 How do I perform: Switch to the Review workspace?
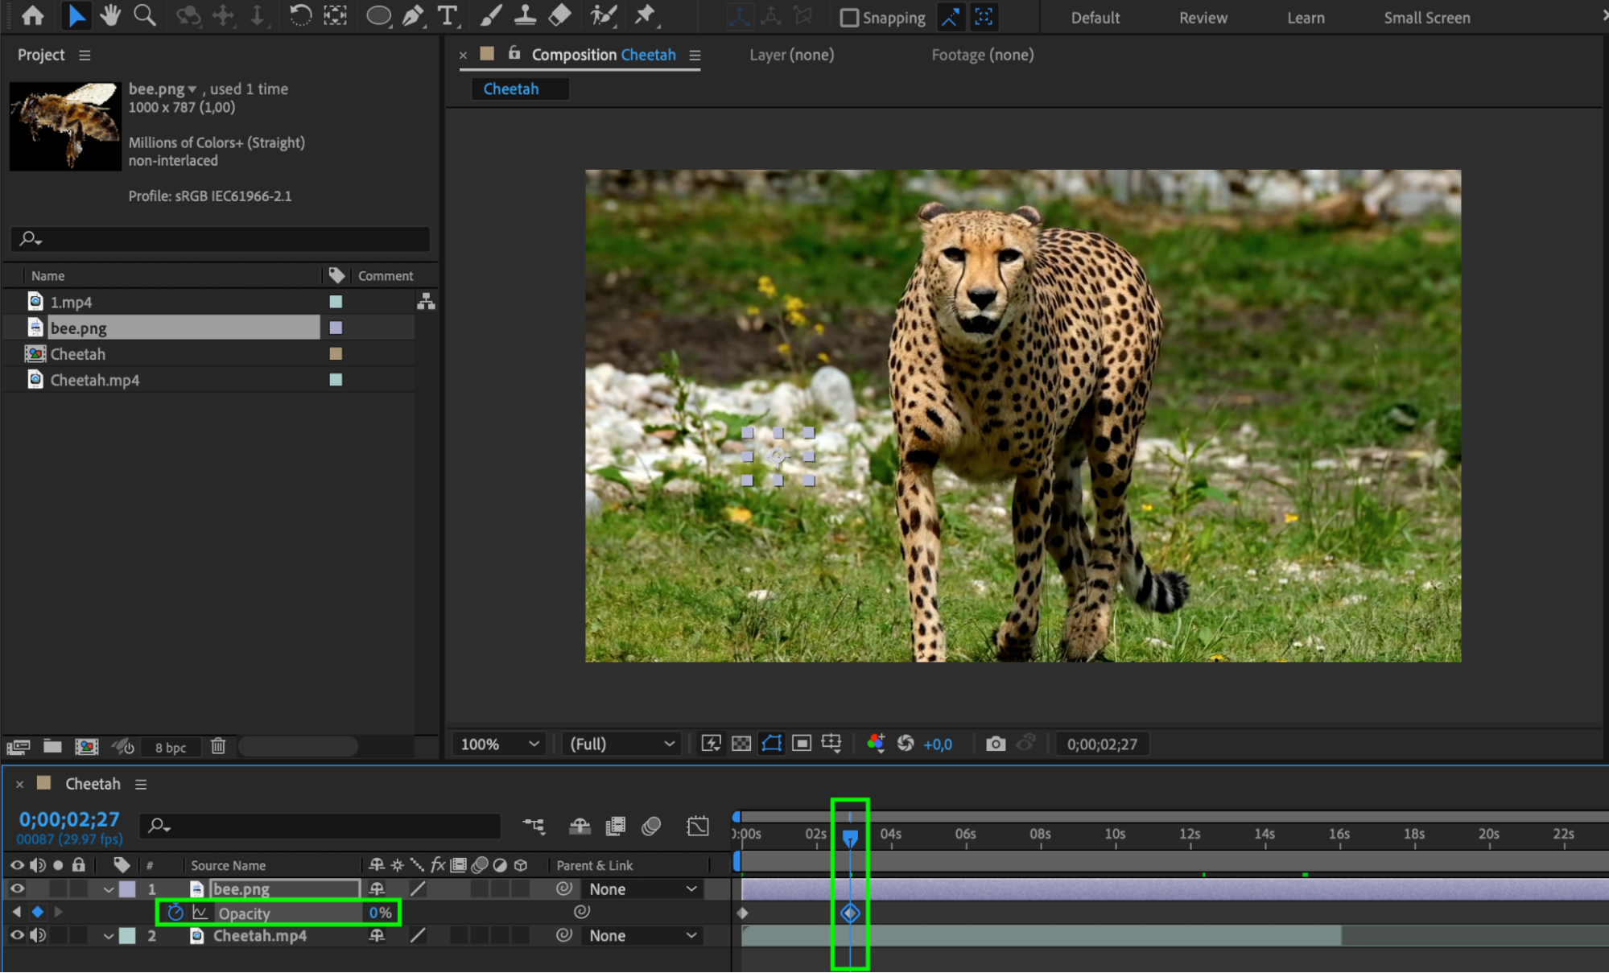[1203, 18]
